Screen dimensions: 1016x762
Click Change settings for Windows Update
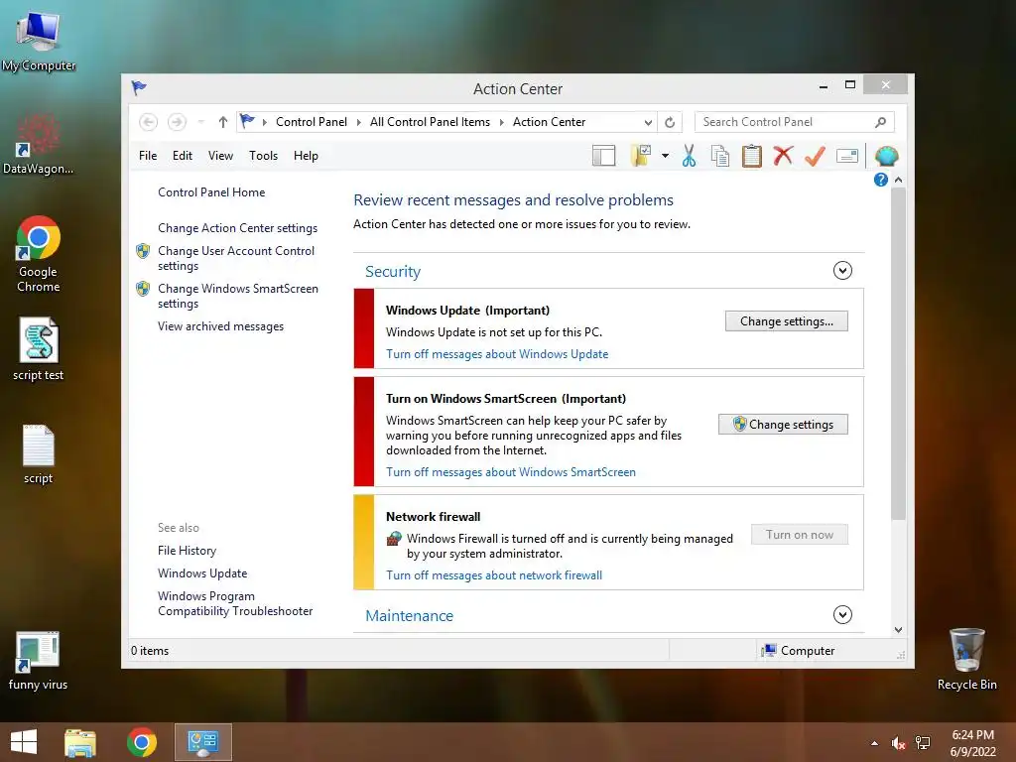coord(786,321)
